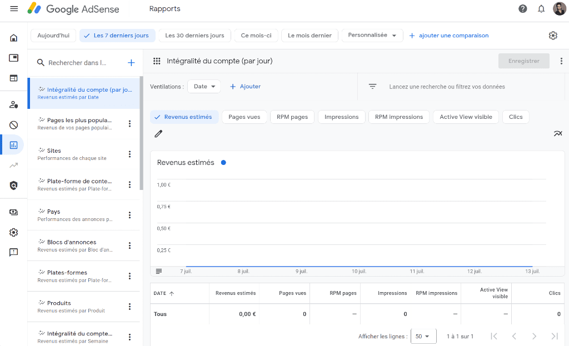Open the Date ventilation dropdown

[204, 86]
